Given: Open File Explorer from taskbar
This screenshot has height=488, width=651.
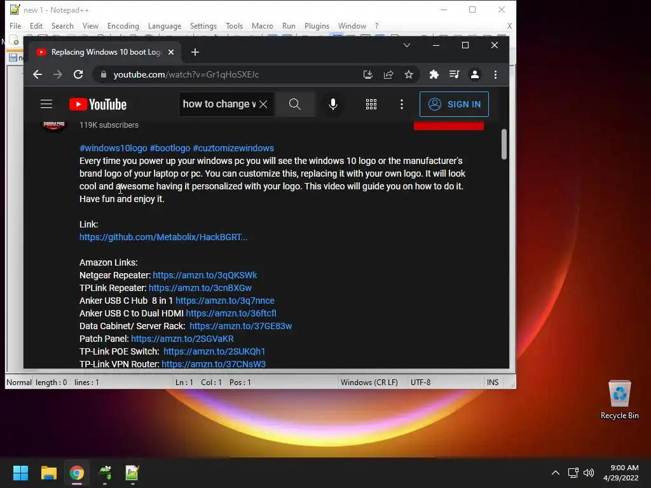Looking at the screenshot, I should [48, 473].
